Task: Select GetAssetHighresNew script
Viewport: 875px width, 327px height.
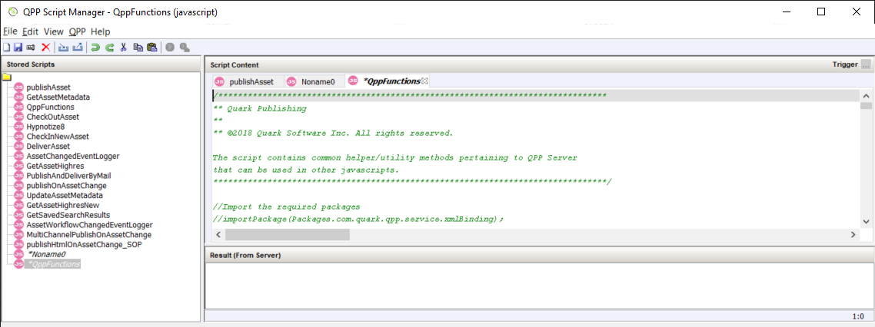Action: 62,205
